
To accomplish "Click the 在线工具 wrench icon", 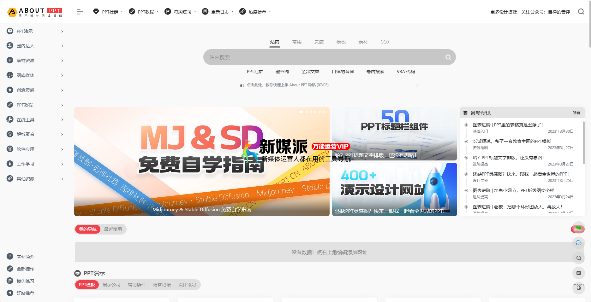I will (10, 119).
